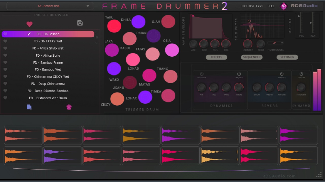
Task: Open the LP filter modes dropdown
Action: (276, 43)
